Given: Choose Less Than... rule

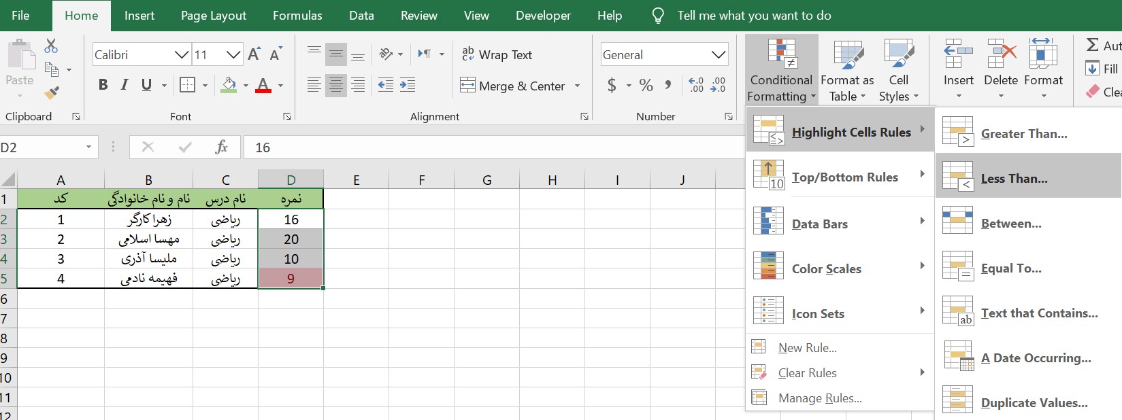Looking at the screenshot, I should [1029, 178].
